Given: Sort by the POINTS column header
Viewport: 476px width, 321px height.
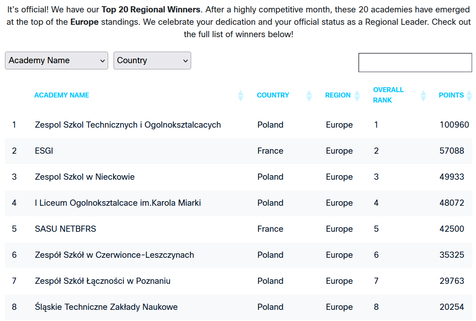Looking at the screenshot, I should [x=451, y=95].
